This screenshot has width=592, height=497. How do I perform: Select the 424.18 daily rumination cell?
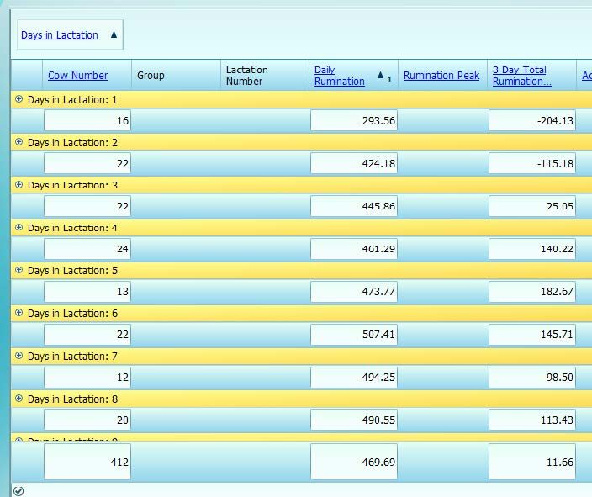pos(354,163)
